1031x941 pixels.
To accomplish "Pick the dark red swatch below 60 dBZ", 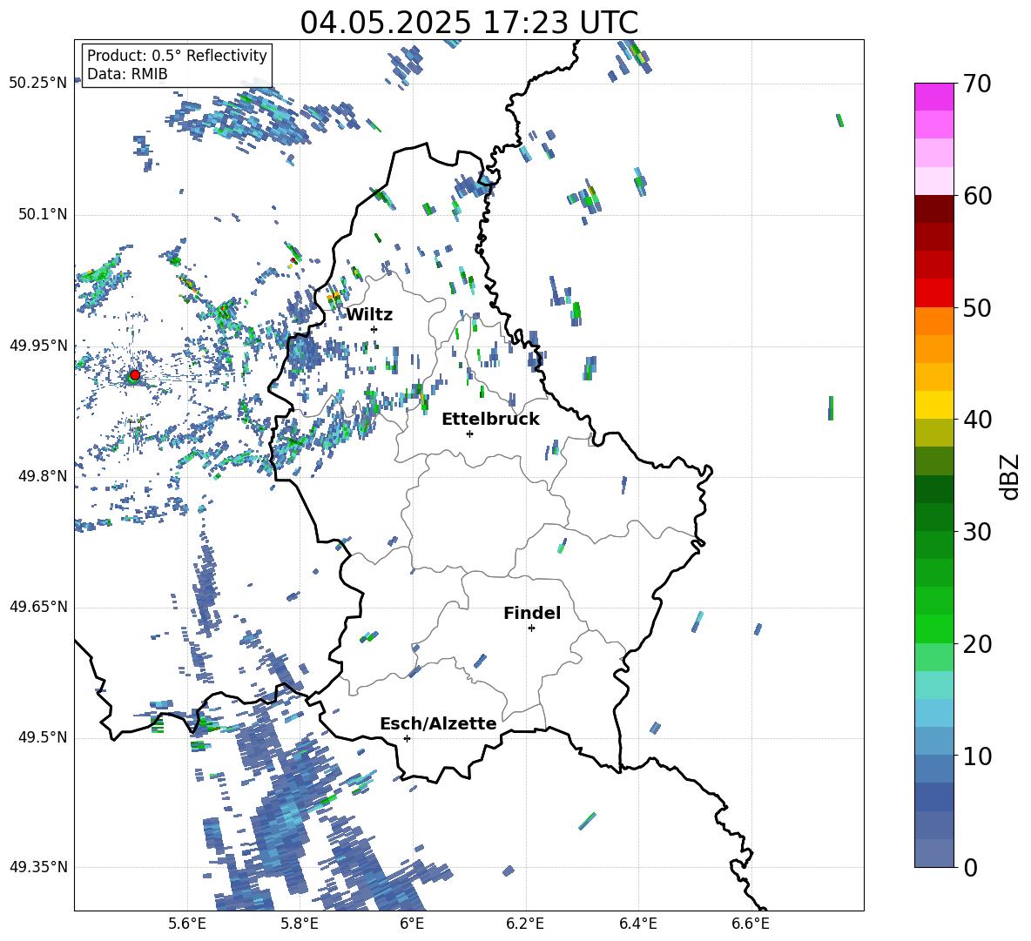I will point(933,209).
